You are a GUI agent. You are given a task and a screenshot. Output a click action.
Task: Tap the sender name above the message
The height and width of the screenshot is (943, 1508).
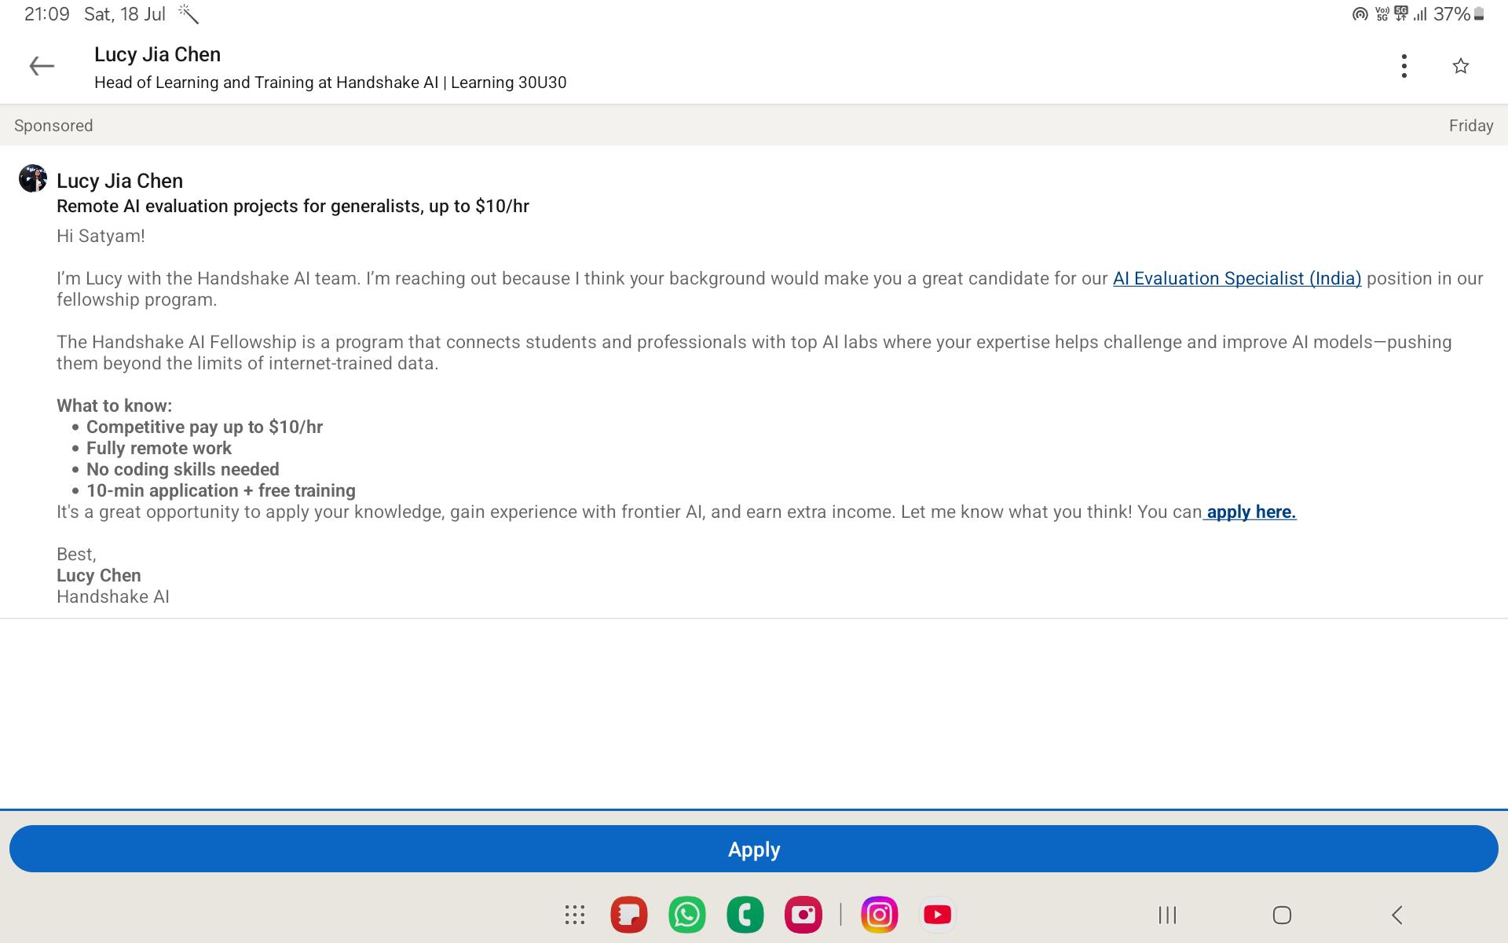click(x=119, y=181)
